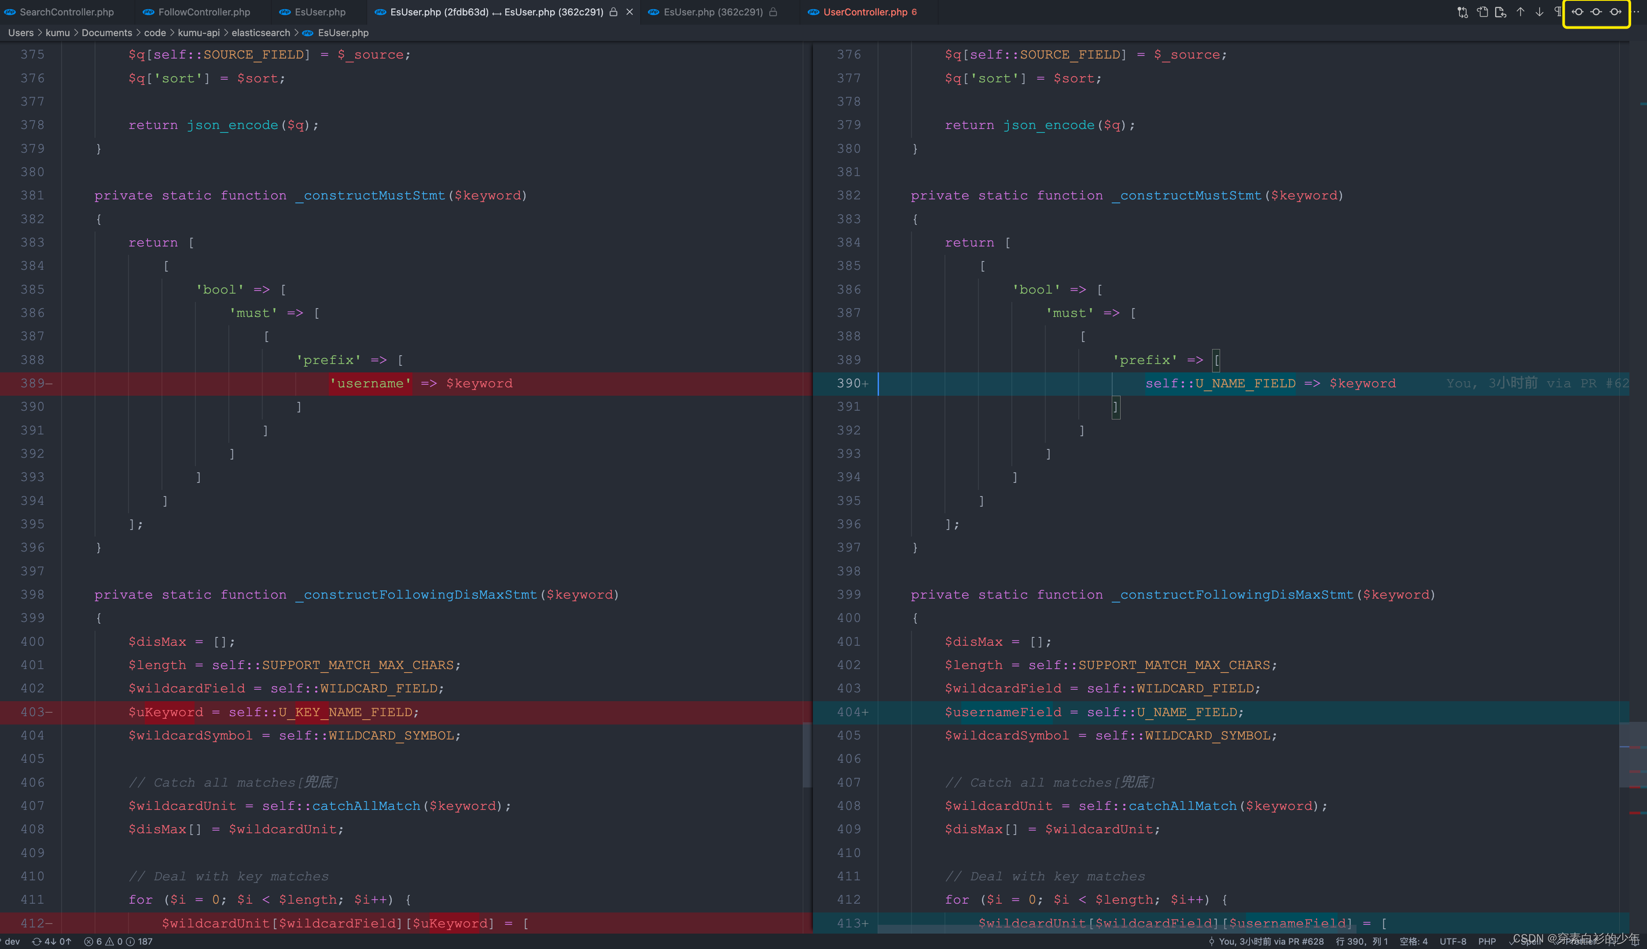This screenshot has width=1647, height=949.
Task: Go to previous change with up arrow
Action: [1520, 12]
